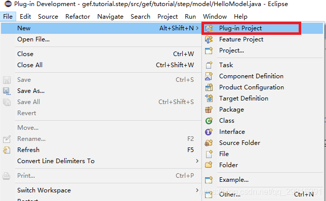Choose Other... in New submenu
The width and height of the screenshot is (326, 201).
click(263, 194)
